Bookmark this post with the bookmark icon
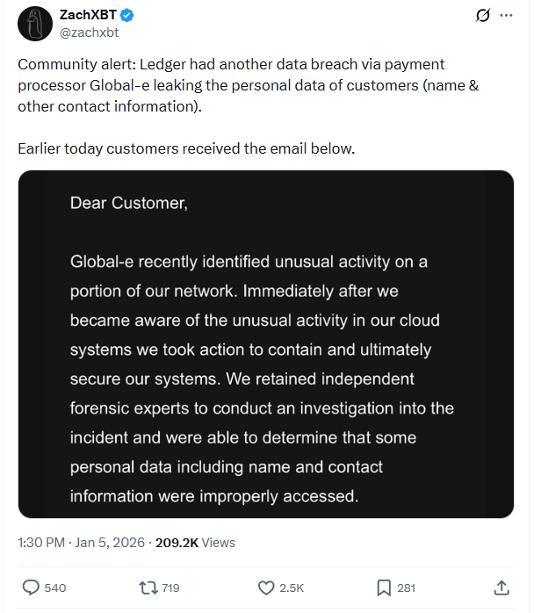This screenshot has height=613, width=534. coord(384,588)
